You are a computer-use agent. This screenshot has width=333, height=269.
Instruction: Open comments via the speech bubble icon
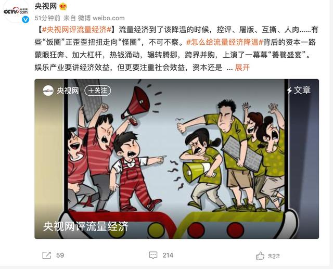(x=153, y=255)
